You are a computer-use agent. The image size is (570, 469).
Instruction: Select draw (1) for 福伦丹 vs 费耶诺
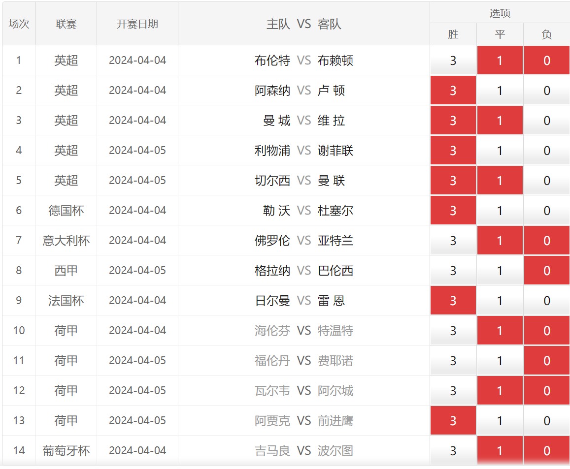tap(500, 360)
